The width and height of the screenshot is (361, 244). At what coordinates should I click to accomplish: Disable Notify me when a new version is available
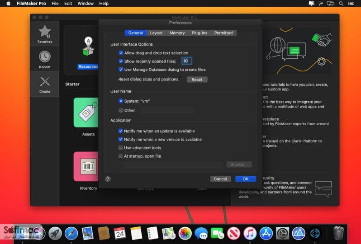coord(121,139)
